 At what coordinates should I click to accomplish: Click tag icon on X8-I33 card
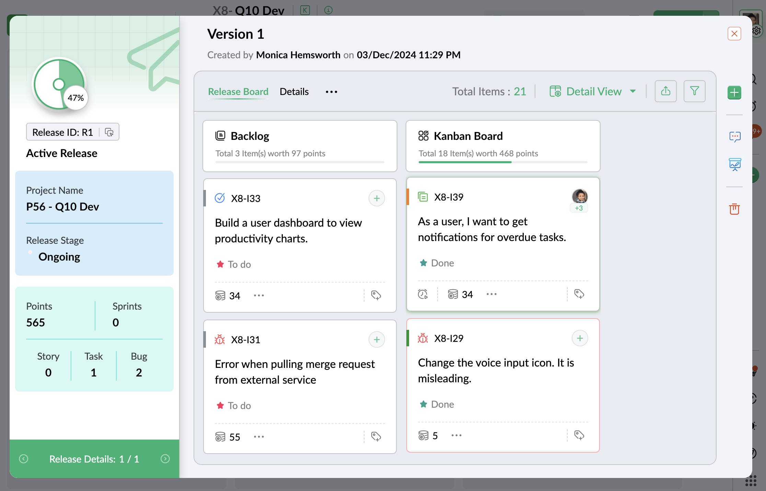[376, 295]
